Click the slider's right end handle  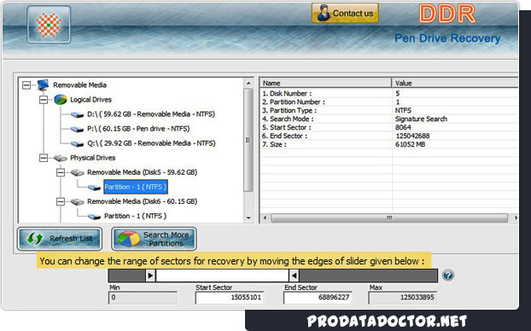point(294,276)
